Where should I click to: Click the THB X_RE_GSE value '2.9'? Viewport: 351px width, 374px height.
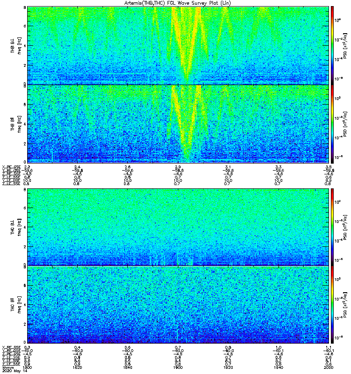pyautogui.click(x=178, y=167)
